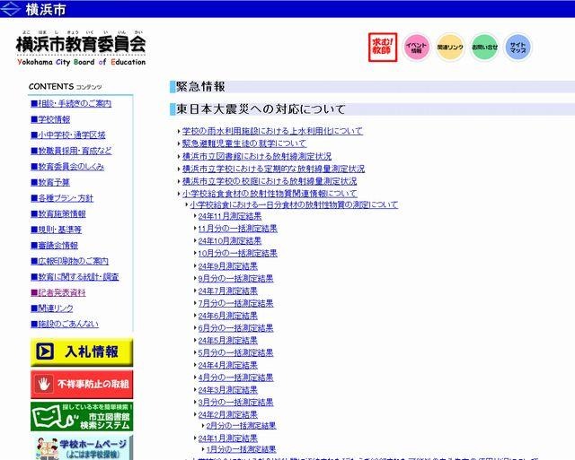Image resolution: width=575 pixels, height=460 pixels.
Task: Open 相談・手続きのご案内 in the contents menu
Action: 71,103
